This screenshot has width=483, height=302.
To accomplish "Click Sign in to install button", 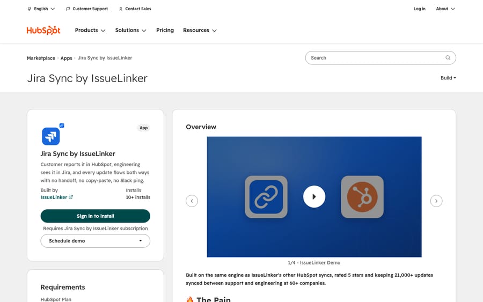I will point(95,216).
